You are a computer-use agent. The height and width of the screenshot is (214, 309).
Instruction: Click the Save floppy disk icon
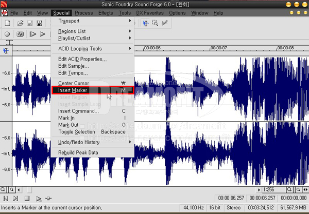(x=30, y=23)
